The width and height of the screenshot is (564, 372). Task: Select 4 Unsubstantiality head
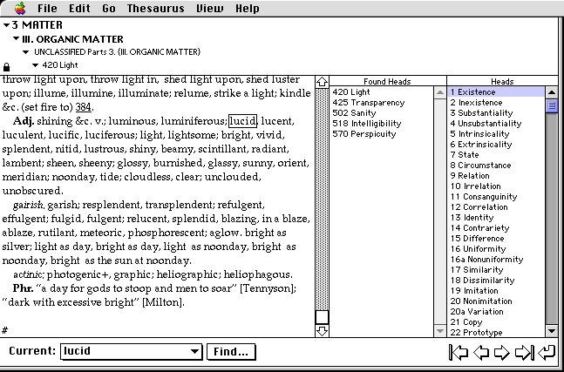pos(496,124)
